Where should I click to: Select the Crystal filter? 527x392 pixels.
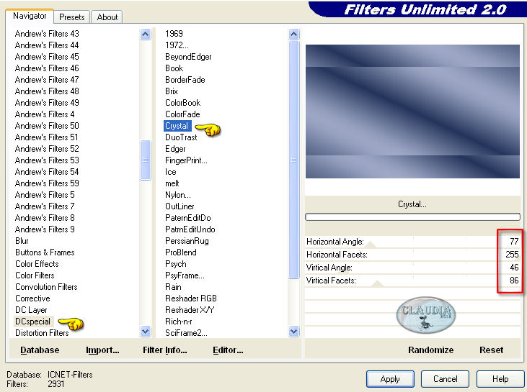(177, 126)
